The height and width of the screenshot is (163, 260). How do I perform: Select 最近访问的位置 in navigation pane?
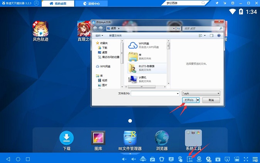coord(109,57)
